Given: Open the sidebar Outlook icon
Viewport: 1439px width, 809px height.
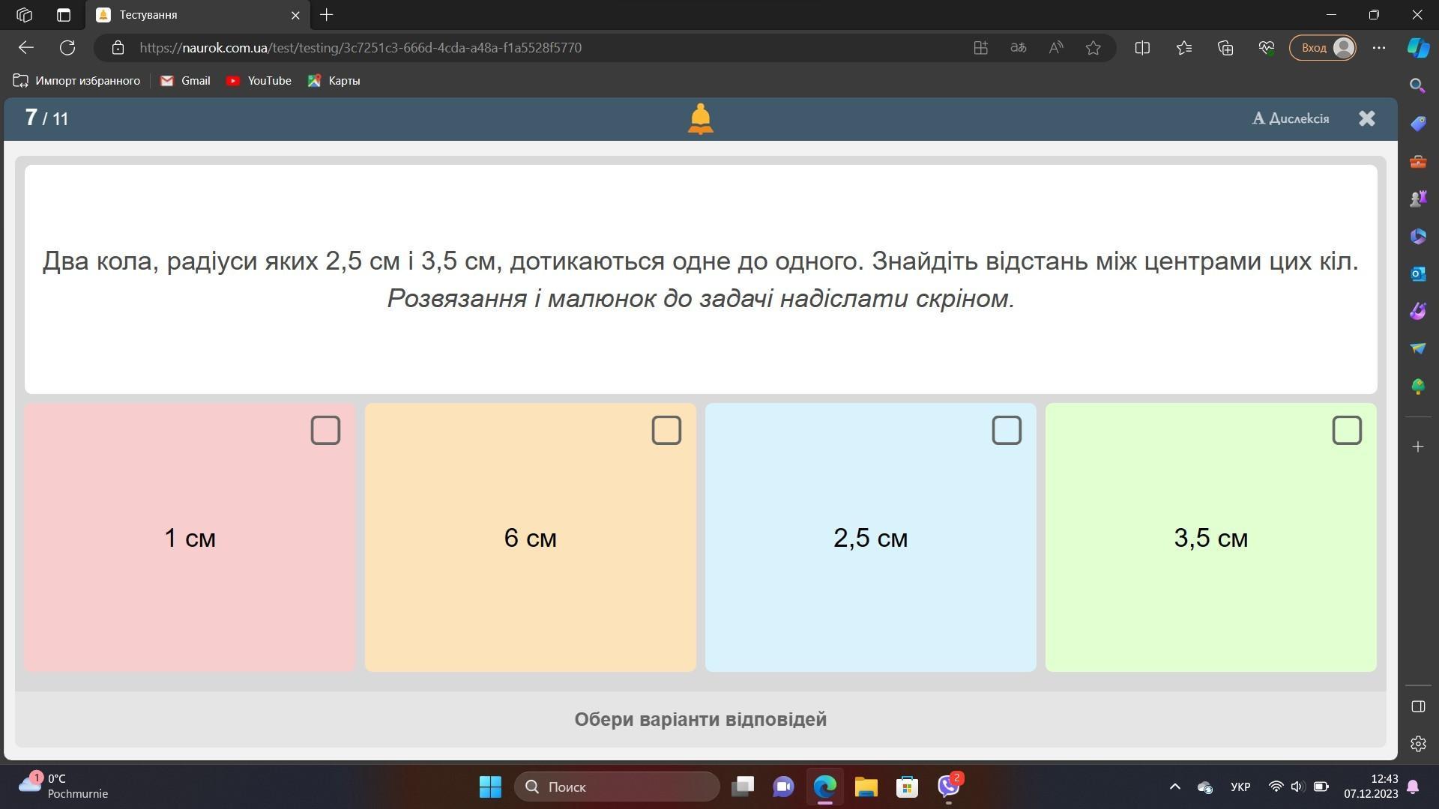Looking at the screenshot, I should (1418, 274).
